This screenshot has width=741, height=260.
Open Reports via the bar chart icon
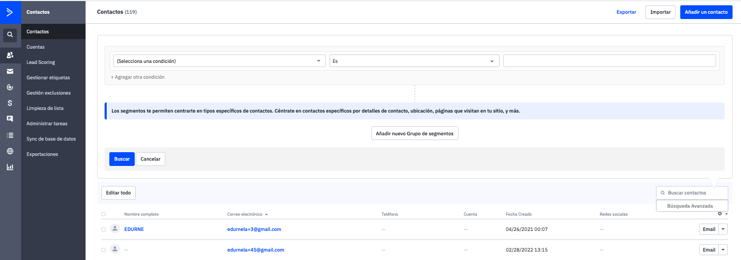click(10, 167)
